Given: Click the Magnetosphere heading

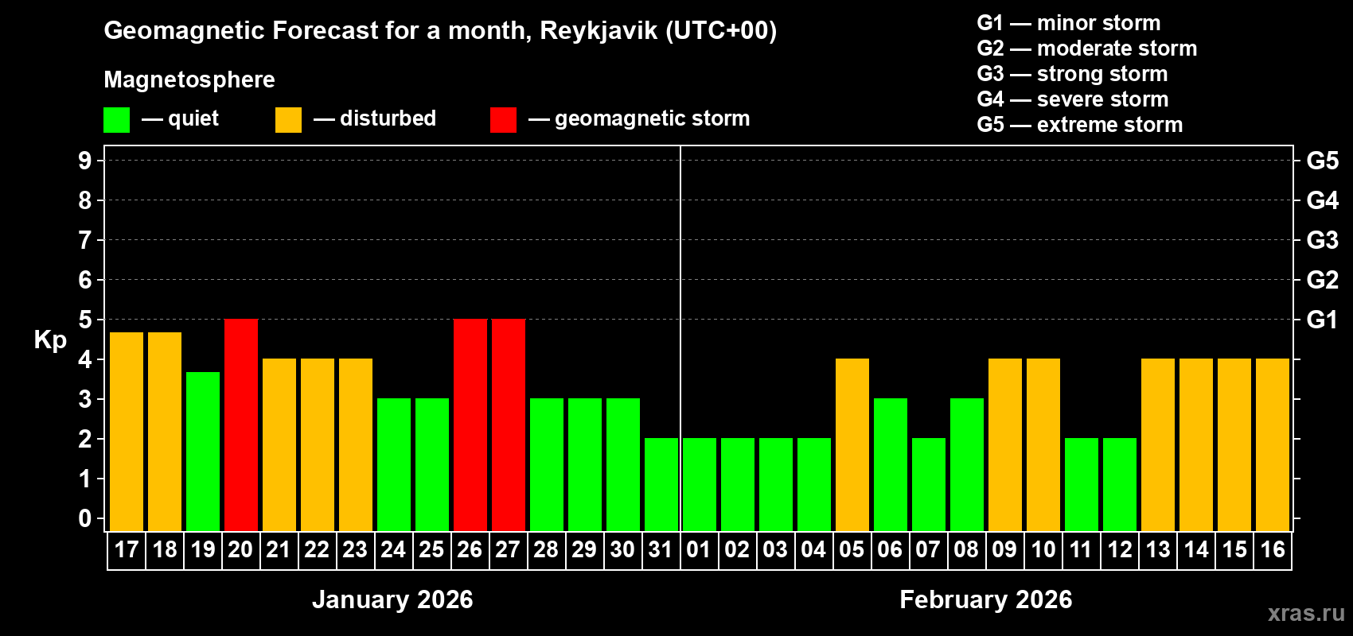Looking at the screenshot, I should 189,79.
